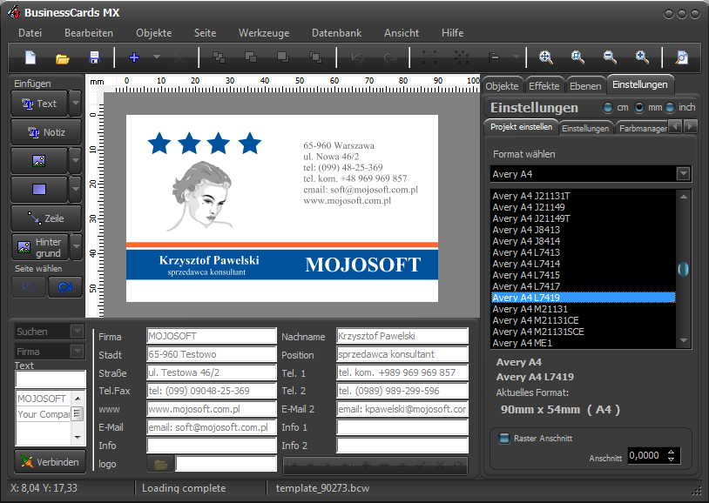The height and width of the screenshot is (503, 709).
Task: Insert a rectangle shape
Action: [x=39, y=190]
